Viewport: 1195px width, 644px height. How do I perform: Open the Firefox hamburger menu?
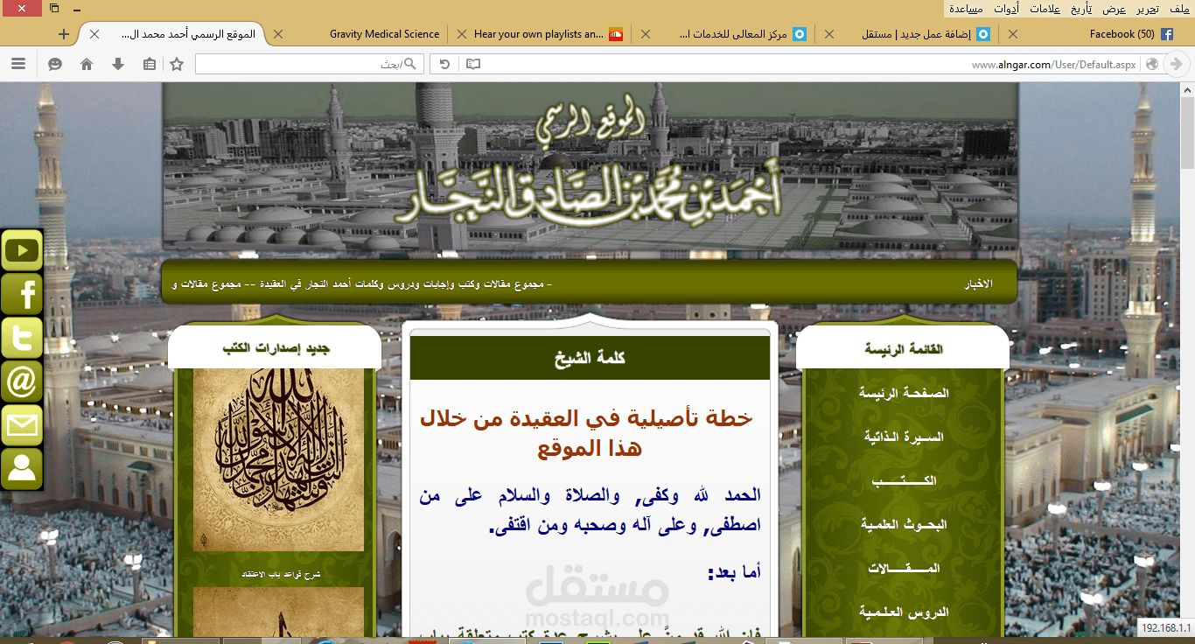tap(18, 64)
